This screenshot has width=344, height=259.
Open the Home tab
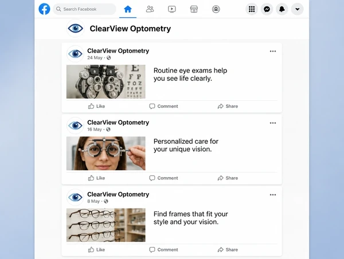pos(128,9)
